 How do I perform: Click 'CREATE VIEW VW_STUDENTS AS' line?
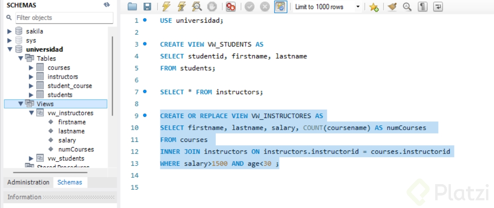(212, 44)
